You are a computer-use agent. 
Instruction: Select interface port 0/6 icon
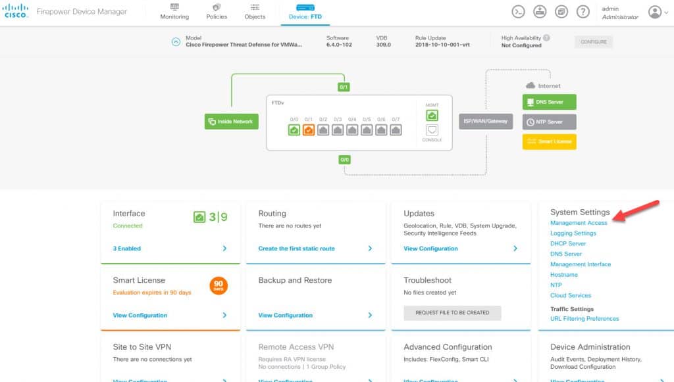click(x=381, y=130)
